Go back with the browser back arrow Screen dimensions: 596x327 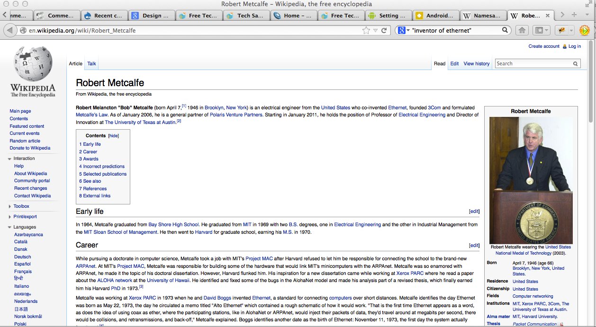9,30
